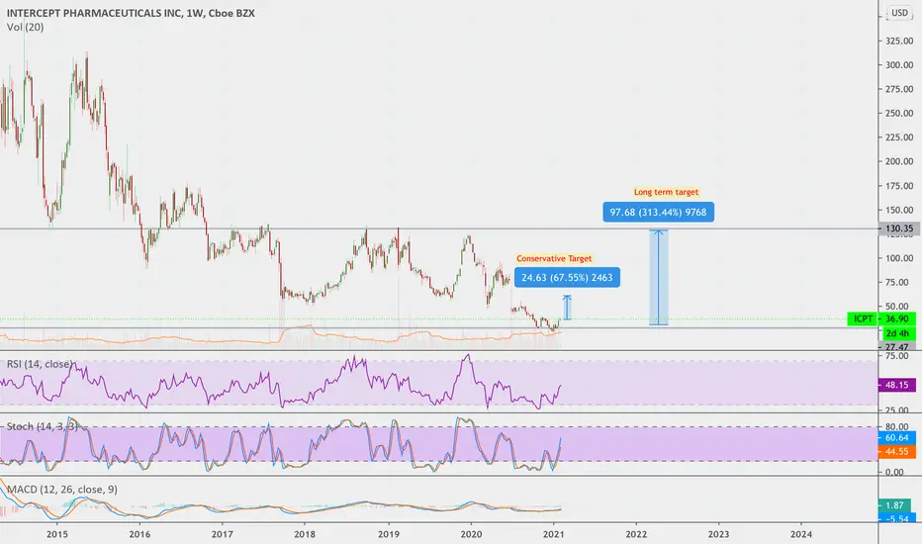The width and height of the screenshot is (922, 544).
Task: Click the Stoch value 60.64 label
Action: 896,437
